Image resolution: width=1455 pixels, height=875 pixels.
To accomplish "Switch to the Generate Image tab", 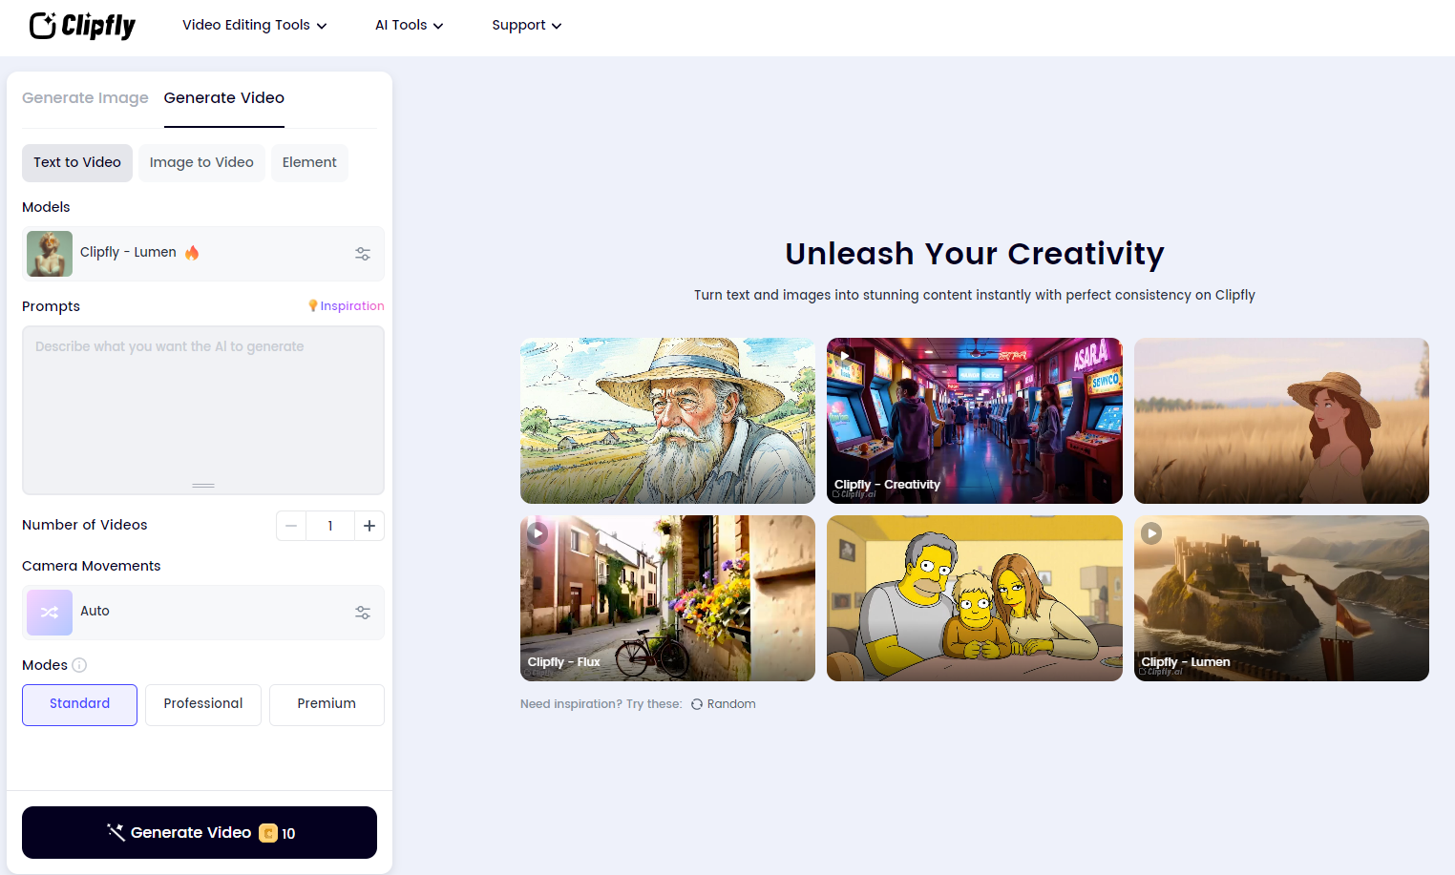I will coord(85,98).
